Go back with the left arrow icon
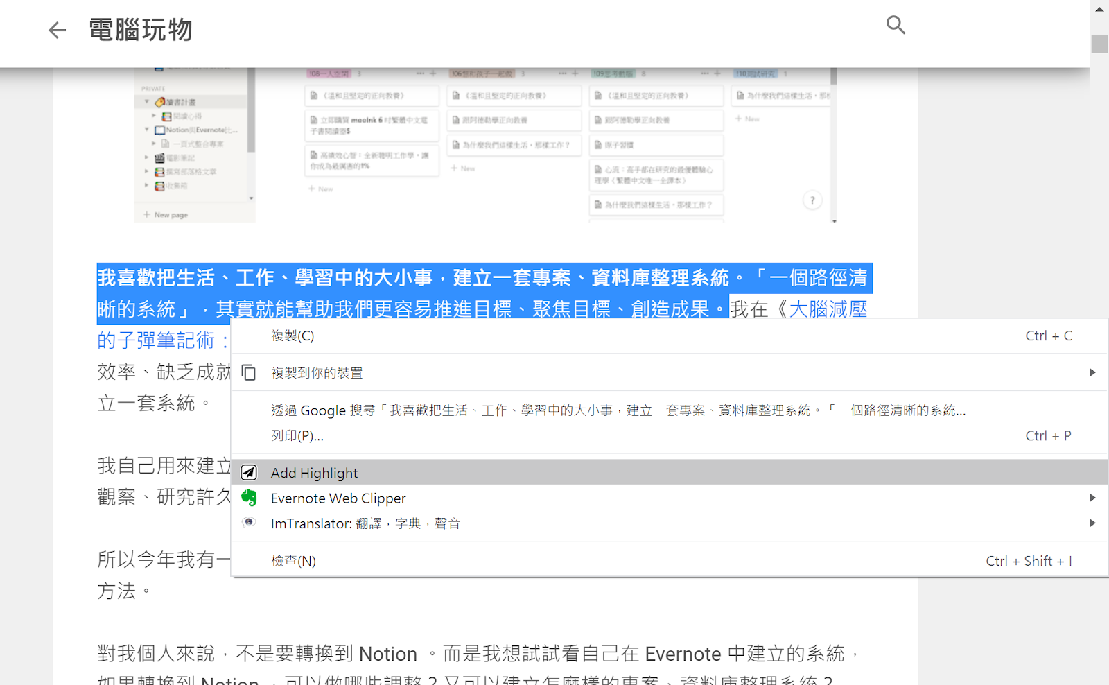Viewport: 1109px width, 685px height. pyautogui.click(x=57, y=30)
